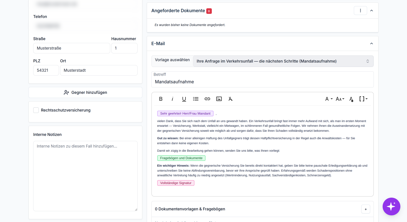
Task: Click the 'Angeforderte Dokumente' heading
Action: 178,11
